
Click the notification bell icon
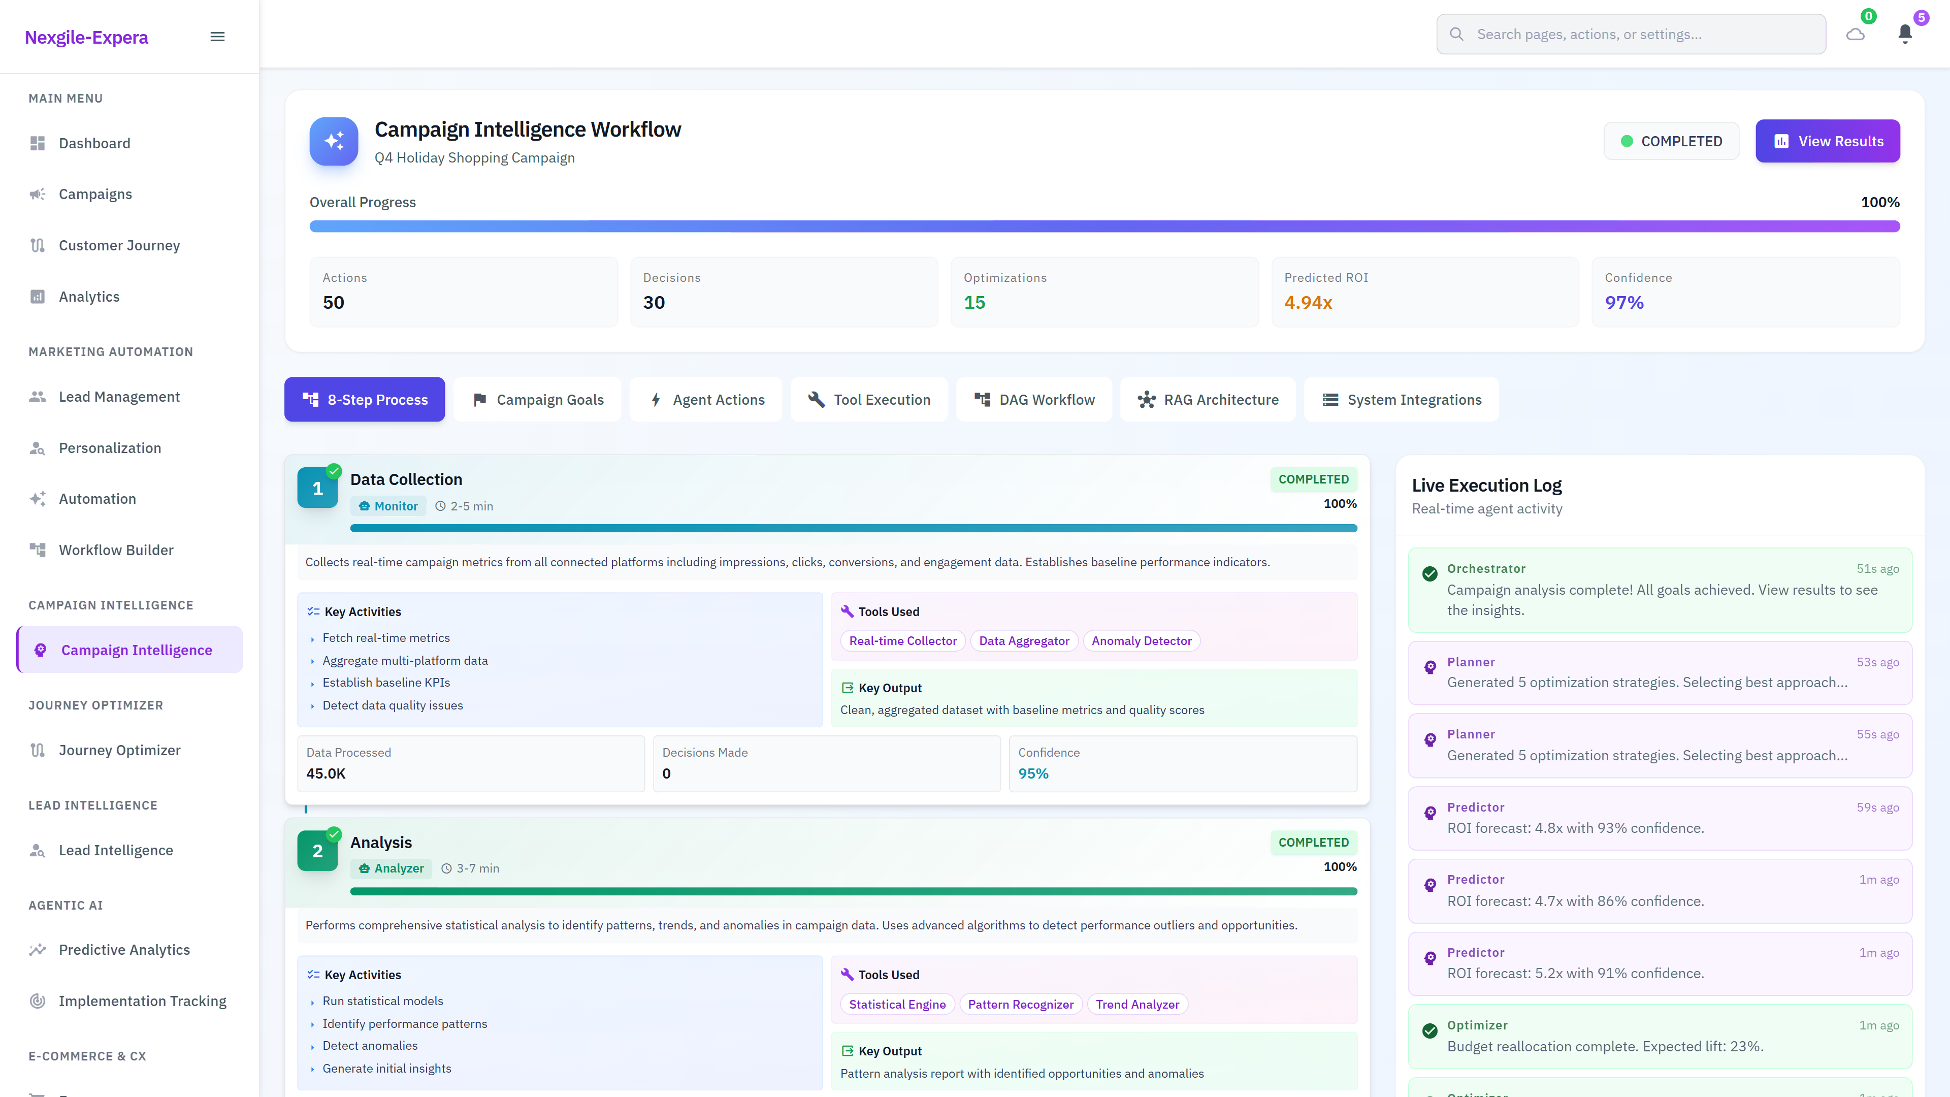[x=1905, y=34]
